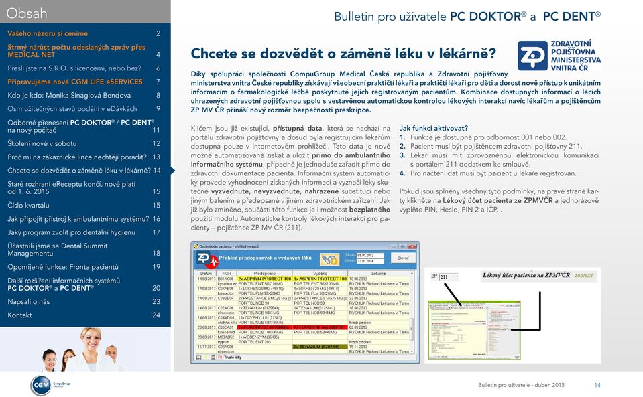This screenshot has height=397, width=643.
Task: Click the 'Obsah' header title
Action: pos(27,13)
